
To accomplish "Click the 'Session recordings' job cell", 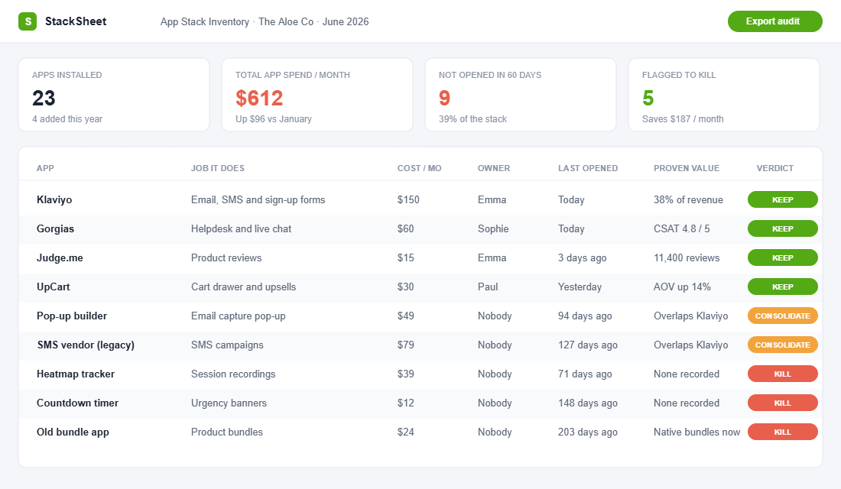I will (x=233, y=374).
